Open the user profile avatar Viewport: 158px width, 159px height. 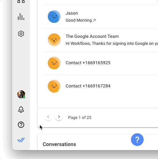click(21, 94)
